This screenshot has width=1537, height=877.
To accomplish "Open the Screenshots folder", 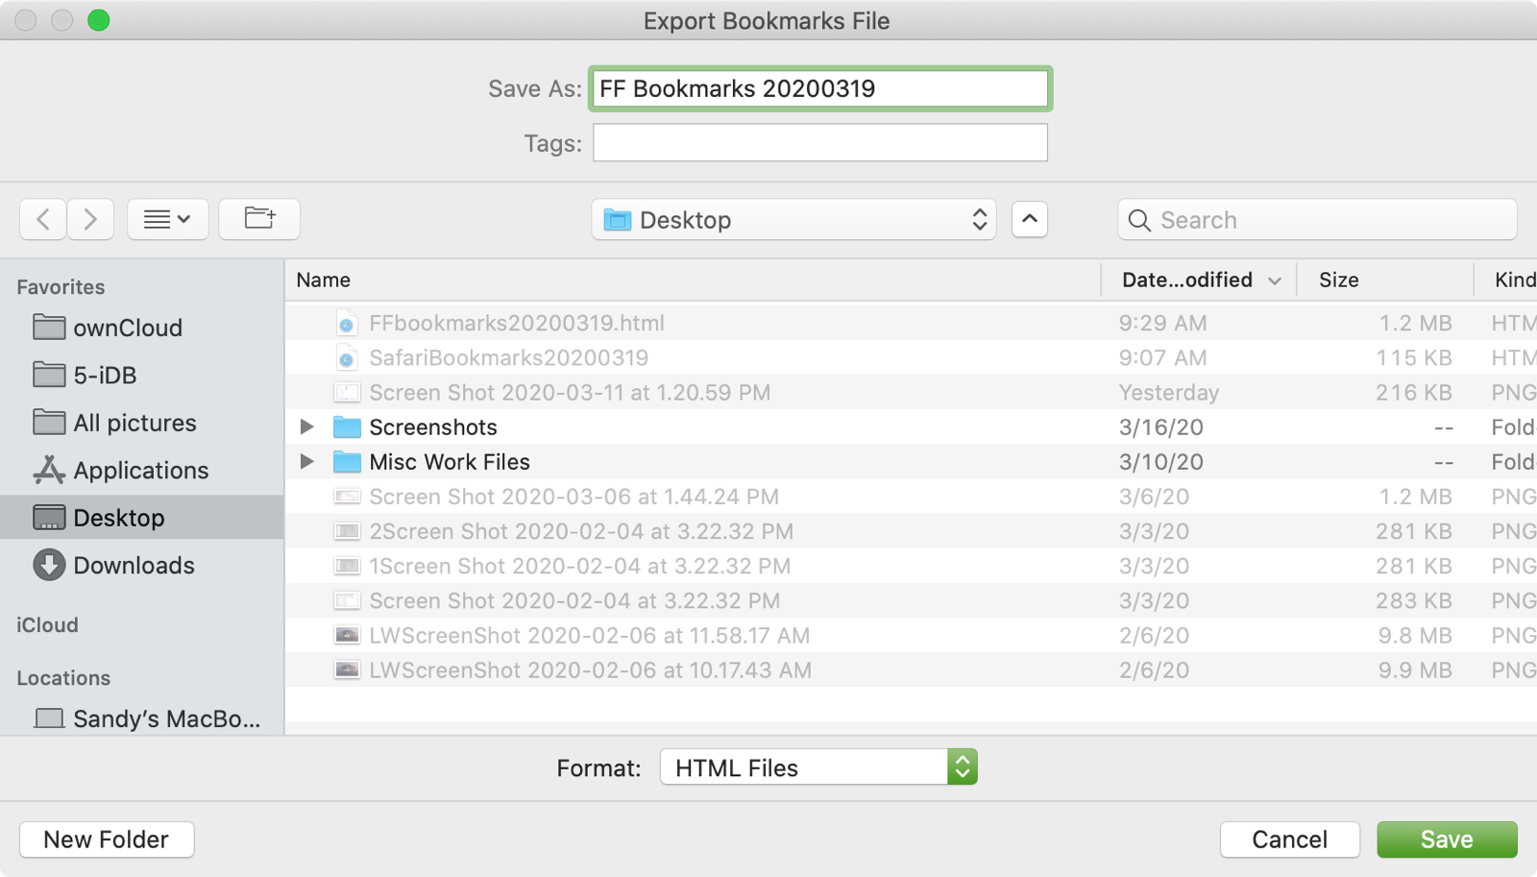I will pos(432,427).
